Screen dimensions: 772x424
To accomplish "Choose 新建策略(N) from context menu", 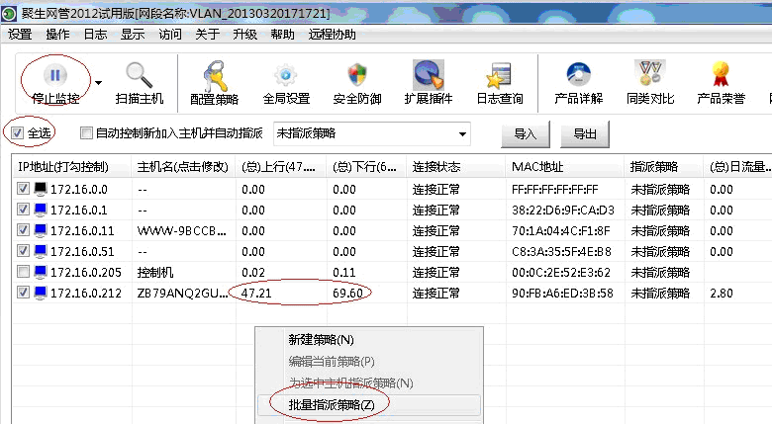I will (321, 339).
